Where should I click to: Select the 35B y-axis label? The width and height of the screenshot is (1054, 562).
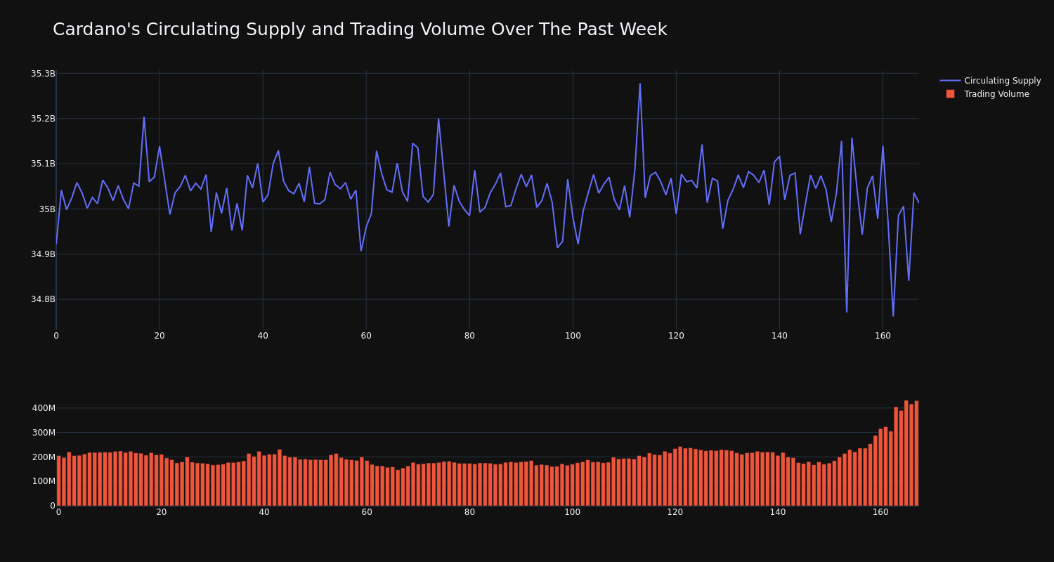pyautogui.click(x=47, y=209)
